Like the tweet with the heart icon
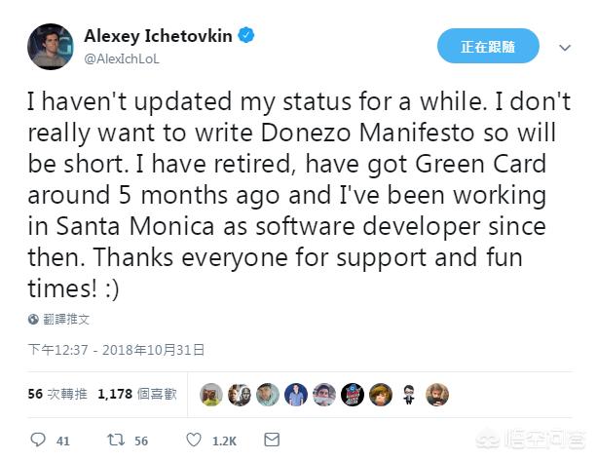The image size is (597, 460). point(194,441)
